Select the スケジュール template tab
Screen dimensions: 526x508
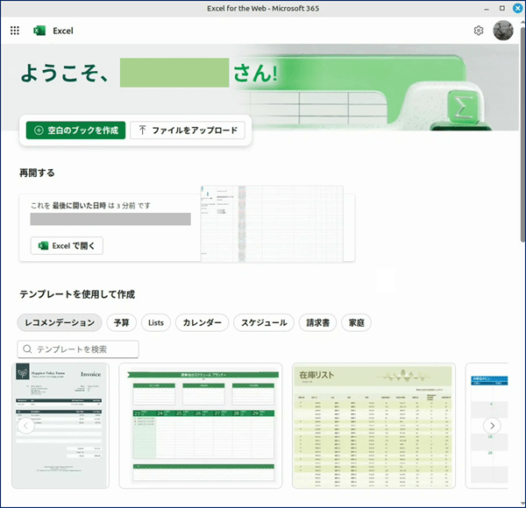[264, 322]
